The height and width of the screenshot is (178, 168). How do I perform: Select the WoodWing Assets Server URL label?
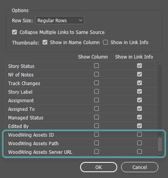[40, 152]
